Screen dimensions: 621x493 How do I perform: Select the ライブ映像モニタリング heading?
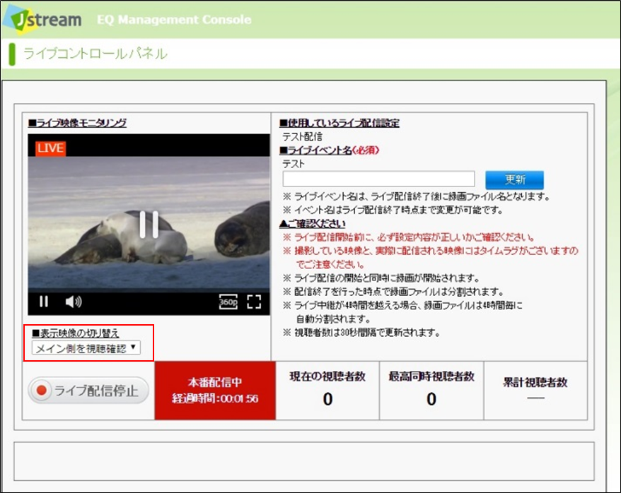[x=77, y=123]
